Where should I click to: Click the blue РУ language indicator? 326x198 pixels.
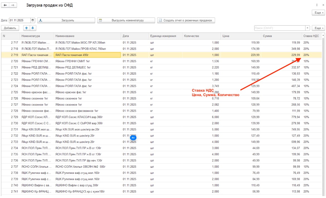[133, 138]
